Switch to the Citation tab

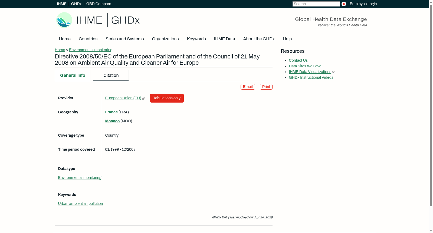click(x=111, y=76)
